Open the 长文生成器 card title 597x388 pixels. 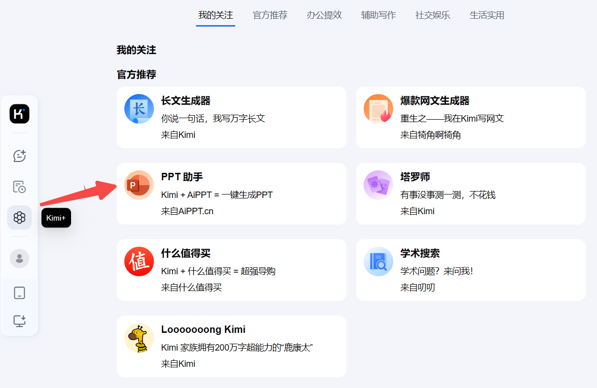point(186,101)
